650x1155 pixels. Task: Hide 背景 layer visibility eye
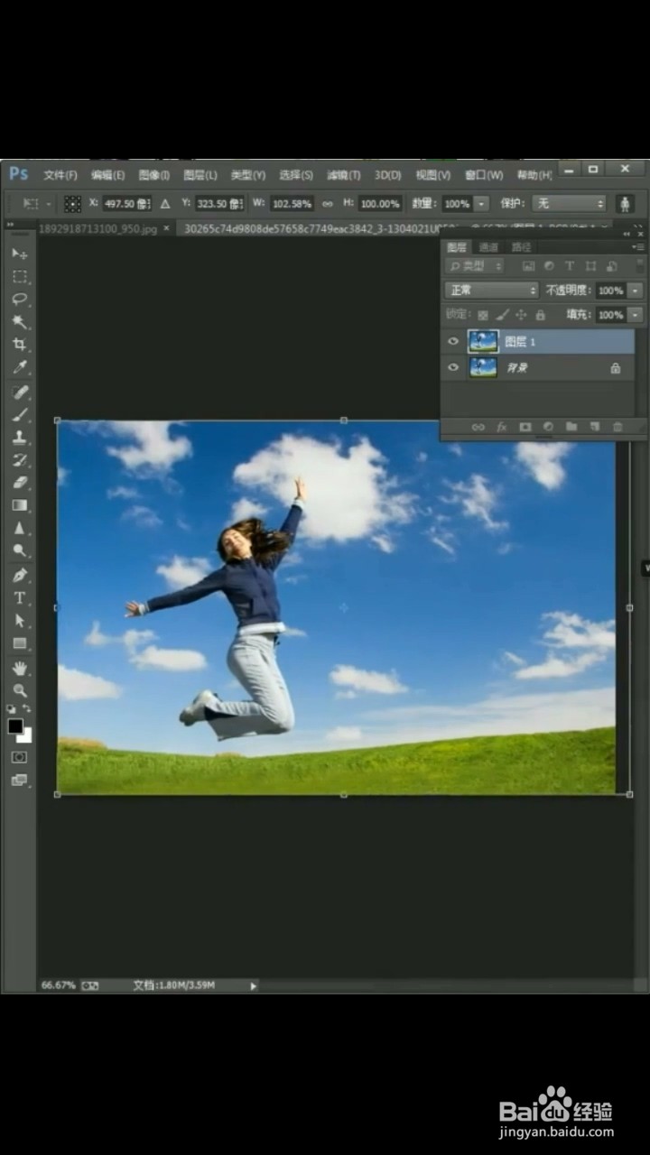[x=454, y=367]
